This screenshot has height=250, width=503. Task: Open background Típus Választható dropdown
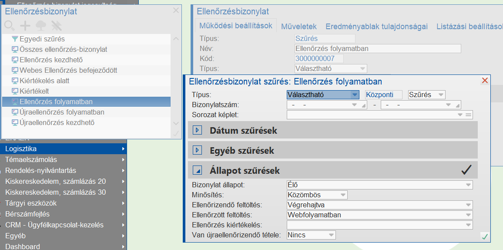tap(363, 69)
